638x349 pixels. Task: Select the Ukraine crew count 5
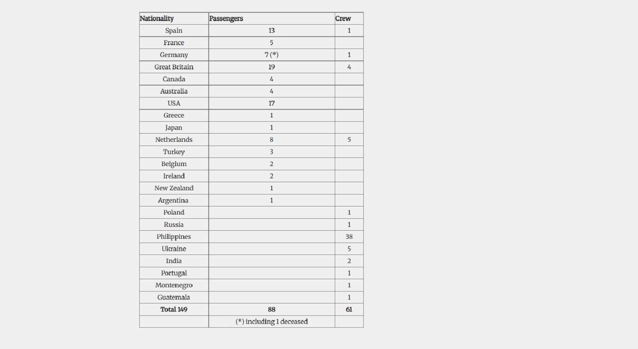(349, 249)
